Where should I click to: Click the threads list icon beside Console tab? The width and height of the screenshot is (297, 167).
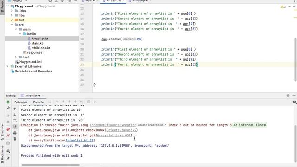click(50, 102)
